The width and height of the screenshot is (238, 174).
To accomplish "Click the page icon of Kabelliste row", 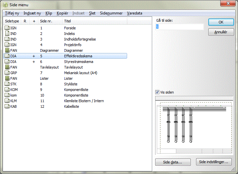I will click(7, 106).
